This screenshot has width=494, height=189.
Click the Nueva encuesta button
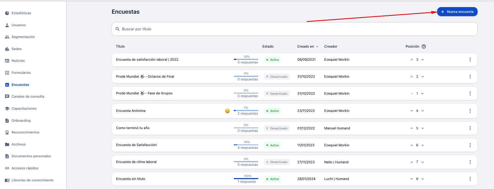(x=457, y=12)
